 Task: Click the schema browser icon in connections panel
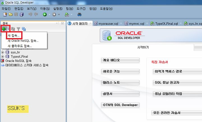pyautogui.click(x=24, y=29)
